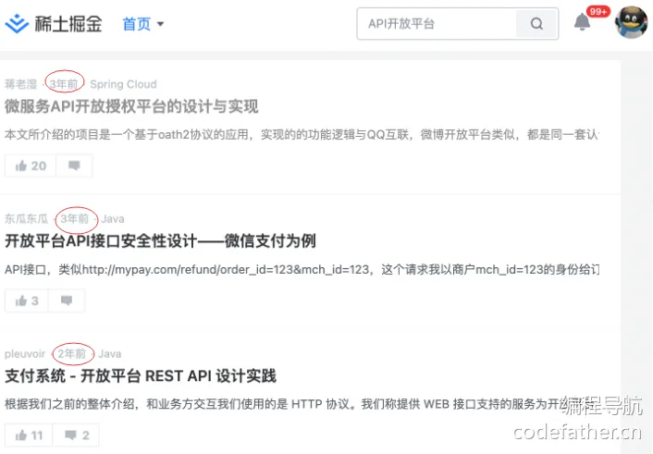Click the 99+ notification badge

[x=598, y=12]
